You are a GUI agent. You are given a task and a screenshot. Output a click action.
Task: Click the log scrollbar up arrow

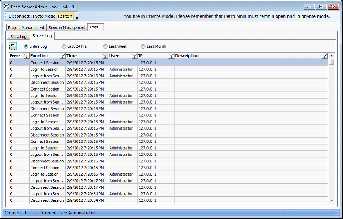[x=332, y=56]
